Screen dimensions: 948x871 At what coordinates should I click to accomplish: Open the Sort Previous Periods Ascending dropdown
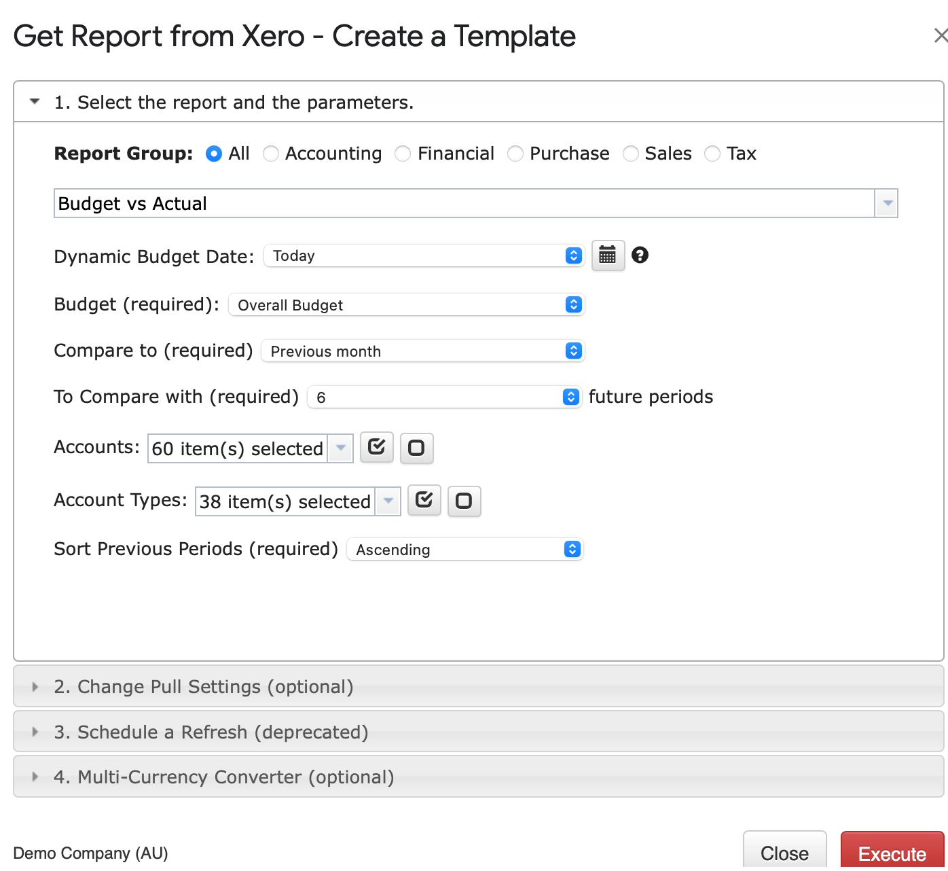[465, 549]
